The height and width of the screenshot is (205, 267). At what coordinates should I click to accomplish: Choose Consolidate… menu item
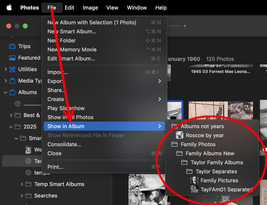click(104, 144)
